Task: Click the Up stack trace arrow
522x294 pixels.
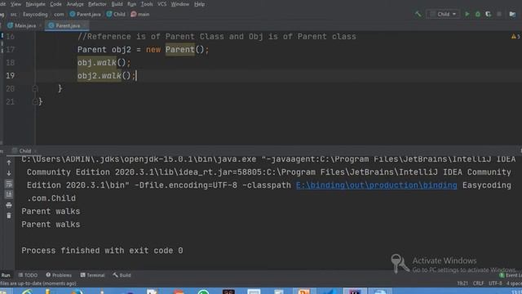Action: [x=9, y=163]
